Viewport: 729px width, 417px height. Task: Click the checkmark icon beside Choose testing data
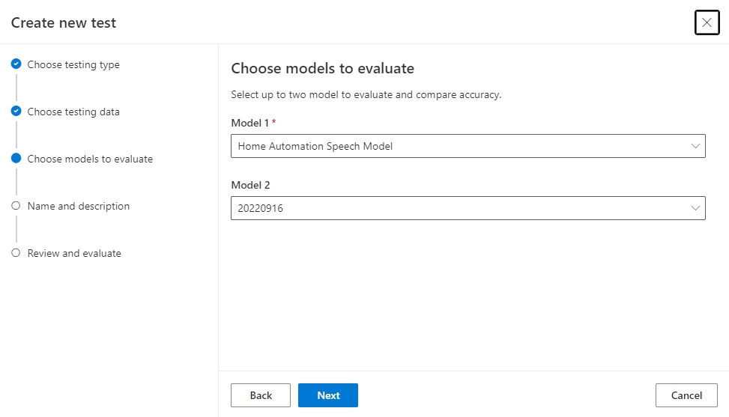pyautogui.click(x=16, y=112)
